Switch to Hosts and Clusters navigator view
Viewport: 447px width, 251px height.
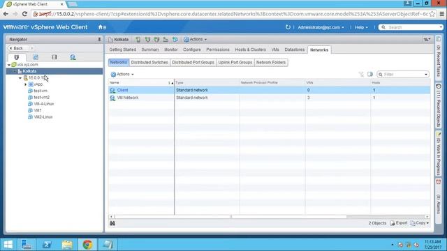pyautogui.click(x=17, y=57)
